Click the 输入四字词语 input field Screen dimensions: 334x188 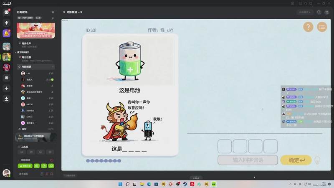[248, 160]
